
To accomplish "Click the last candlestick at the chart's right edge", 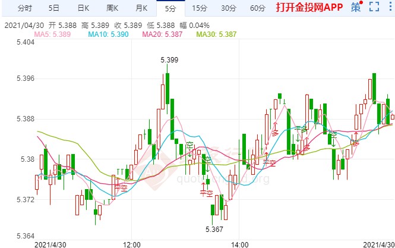I will click(393, 117).
